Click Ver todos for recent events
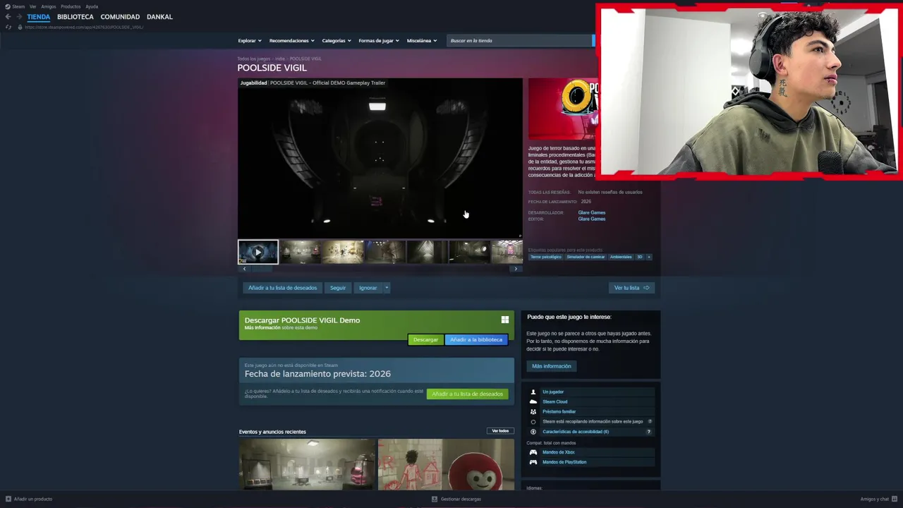 [x=500, y=431]
